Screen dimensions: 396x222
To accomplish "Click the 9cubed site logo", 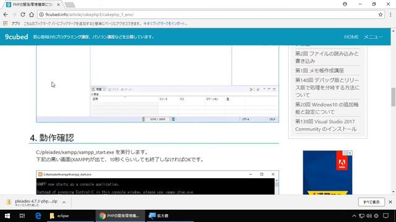I will coord(17,37).
